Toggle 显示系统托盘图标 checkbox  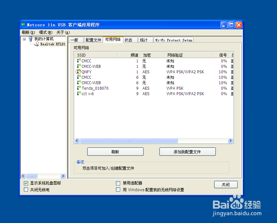[x=26, y=183]
